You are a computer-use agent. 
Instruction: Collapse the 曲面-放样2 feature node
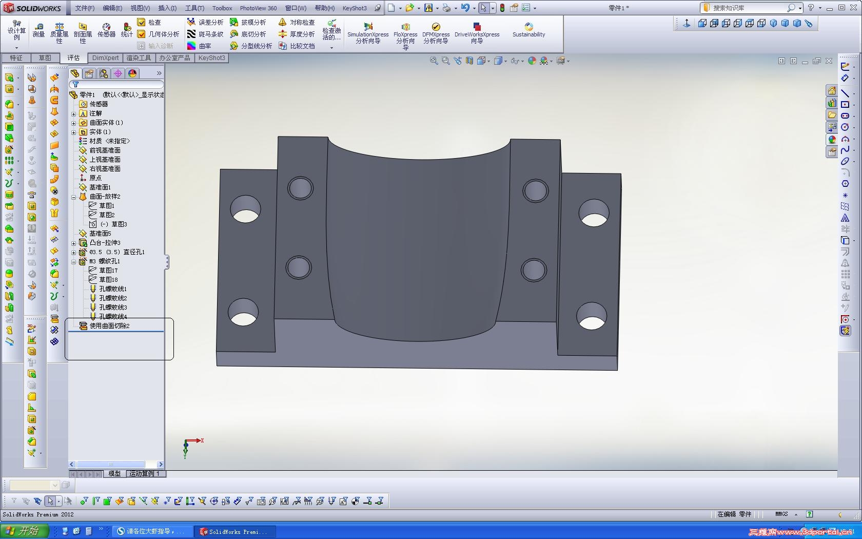click(x=73, y=197)
